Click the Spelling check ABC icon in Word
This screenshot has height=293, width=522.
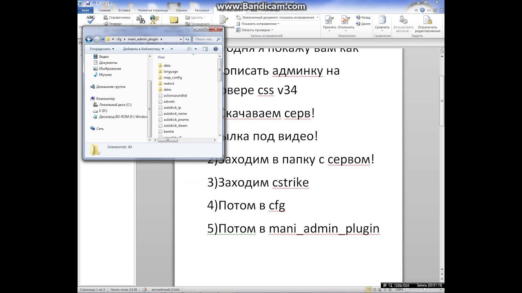91,19
